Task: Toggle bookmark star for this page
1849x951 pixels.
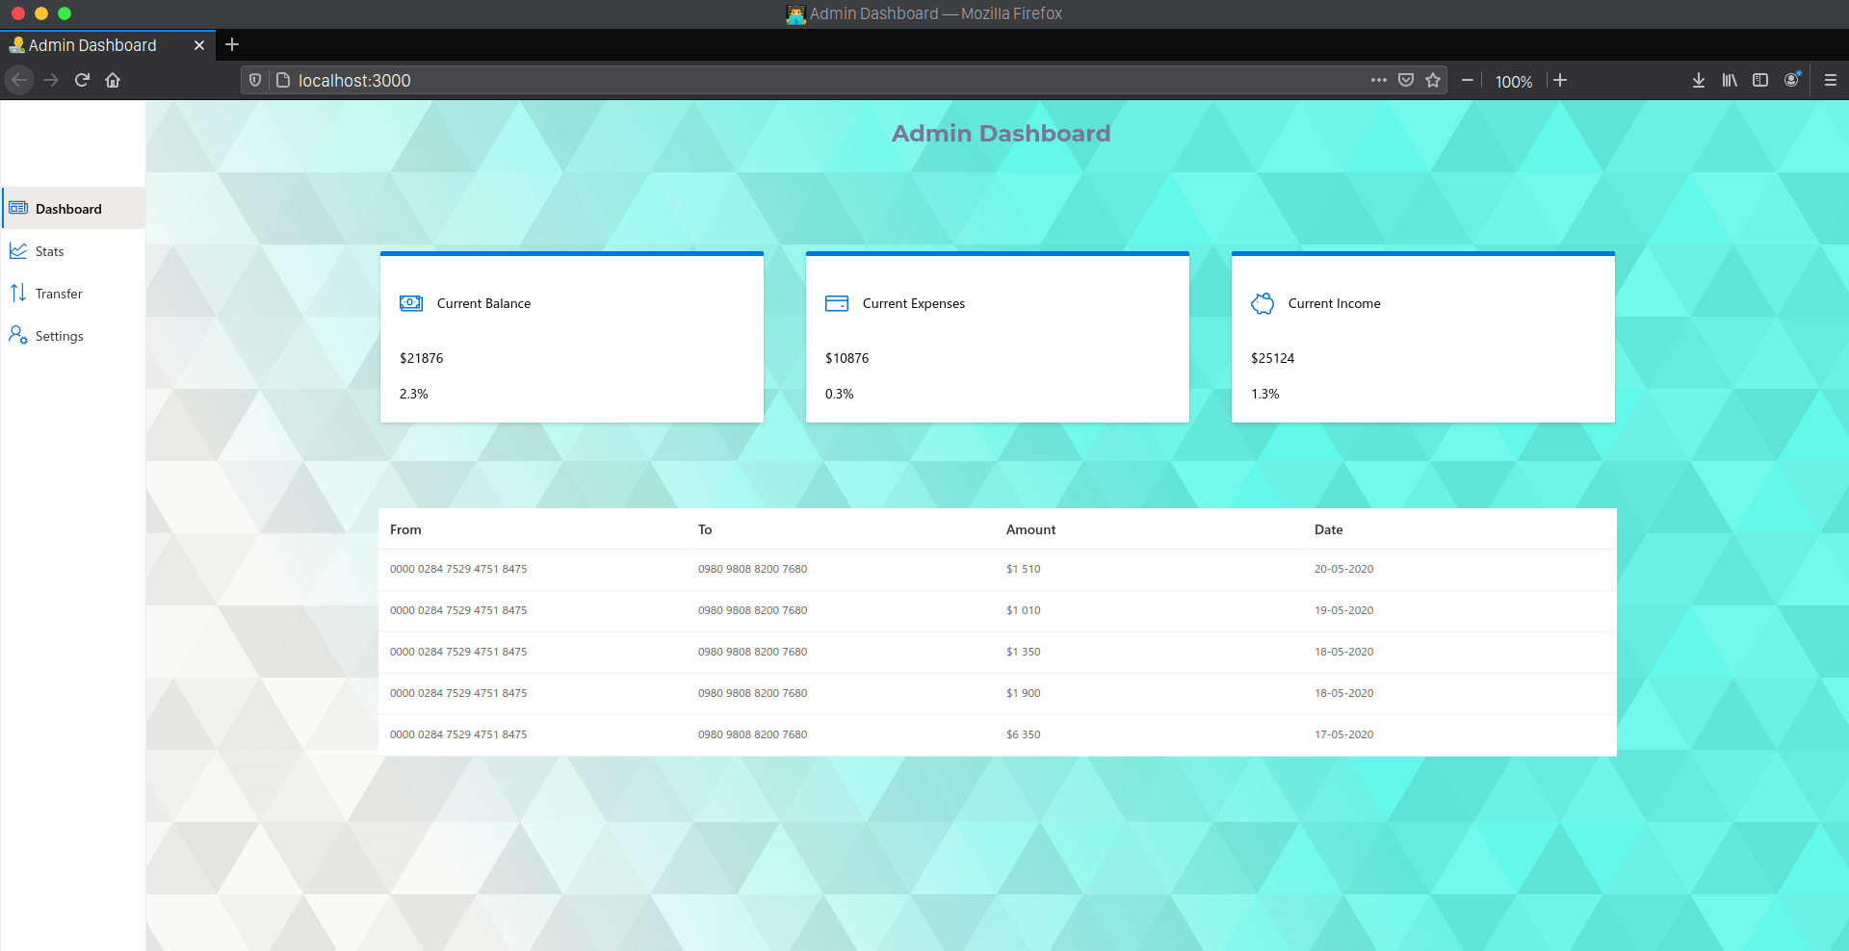Action: tap(1434, 81)
